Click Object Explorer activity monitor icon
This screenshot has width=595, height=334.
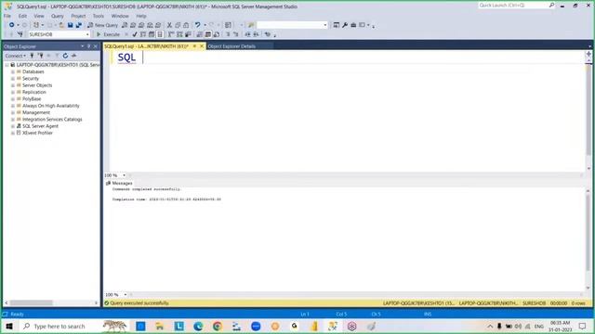[74, 56]
